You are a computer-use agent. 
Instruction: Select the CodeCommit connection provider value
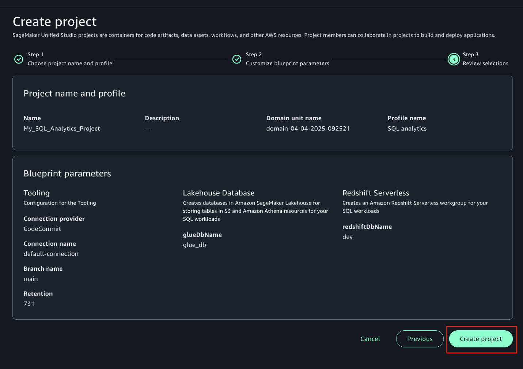pyautogui.click(x=42, y=229)
